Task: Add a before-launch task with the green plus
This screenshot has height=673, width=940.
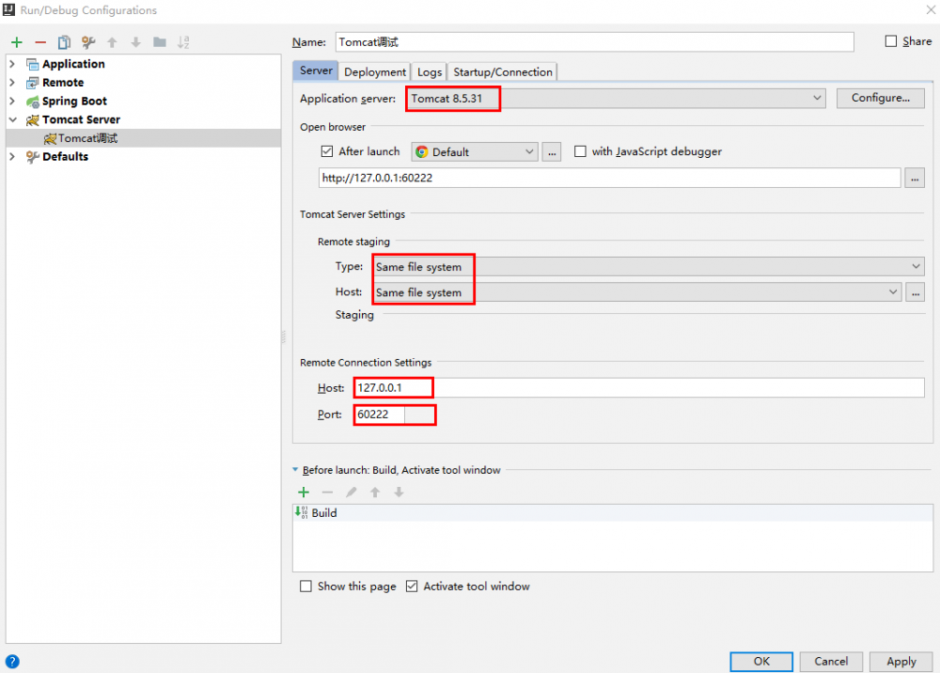Action: pyautogui.click(x=304, y=492)
